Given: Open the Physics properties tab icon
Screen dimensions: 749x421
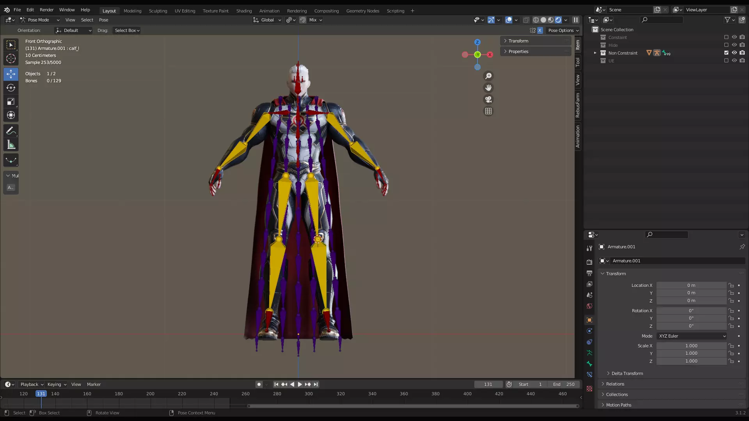Looking at the screenshot, I should point(589,331).
